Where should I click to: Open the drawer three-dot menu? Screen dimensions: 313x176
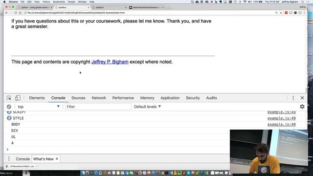pos(9,159)
